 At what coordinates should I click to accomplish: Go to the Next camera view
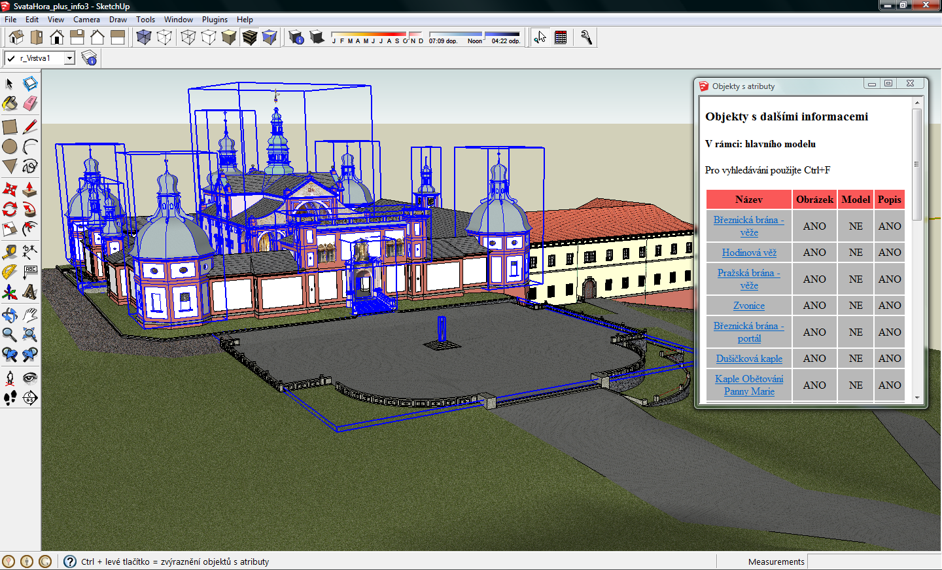[x=30, y=355]
